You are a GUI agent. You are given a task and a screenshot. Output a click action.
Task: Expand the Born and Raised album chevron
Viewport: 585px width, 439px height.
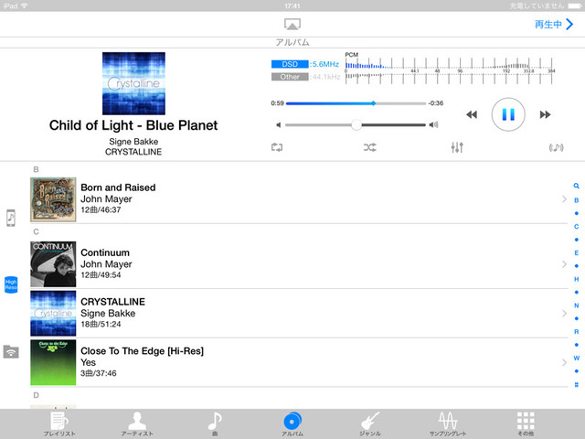click(x=564, y=199)
